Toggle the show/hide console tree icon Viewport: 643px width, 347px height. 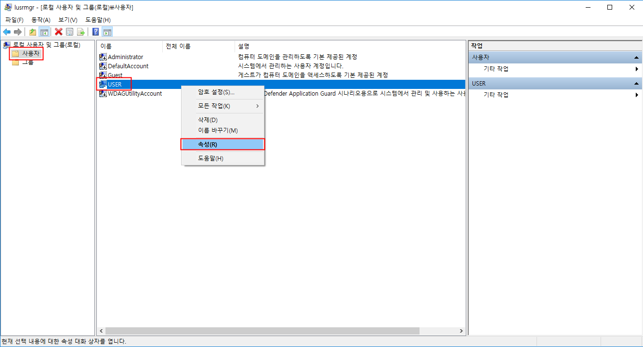tap(44, 32)
